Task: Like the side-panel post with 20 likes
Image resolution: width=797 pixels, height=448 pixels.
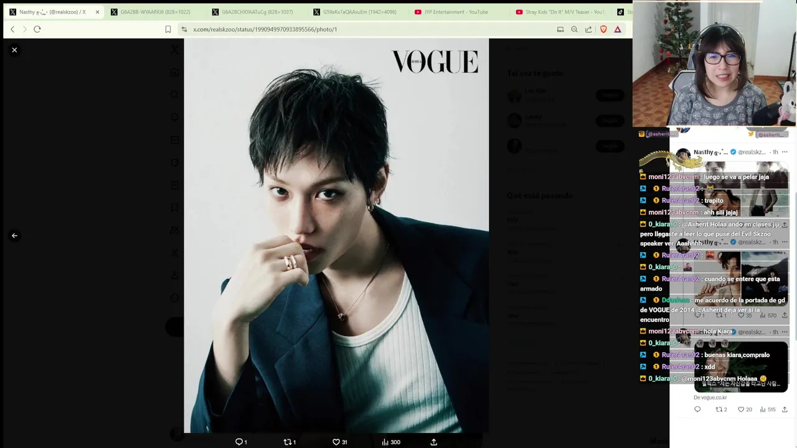Action: tap(745, 409)
